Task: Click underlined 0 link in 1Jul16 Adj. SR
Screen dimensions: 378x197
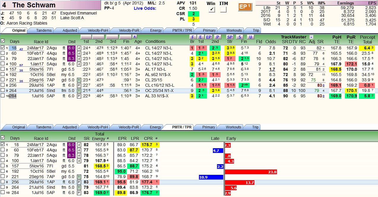Action: [x=323, y=96]
